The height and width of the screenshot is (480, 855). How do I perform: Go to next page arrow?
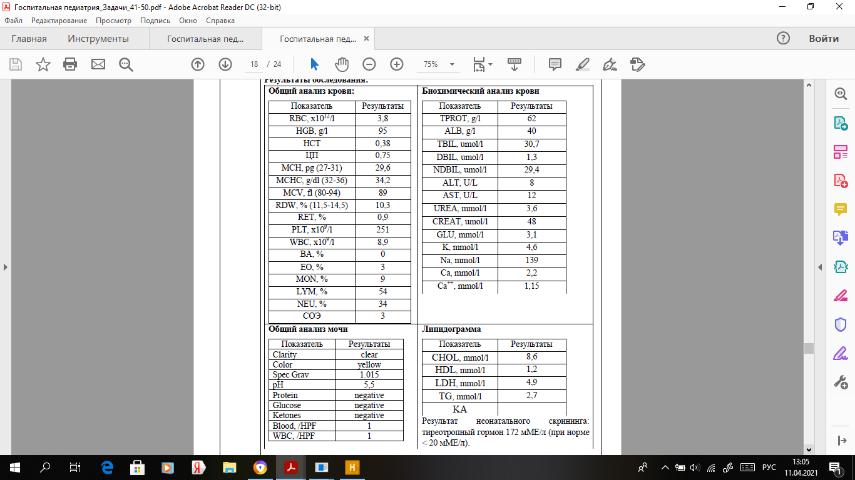click(225, 64)
